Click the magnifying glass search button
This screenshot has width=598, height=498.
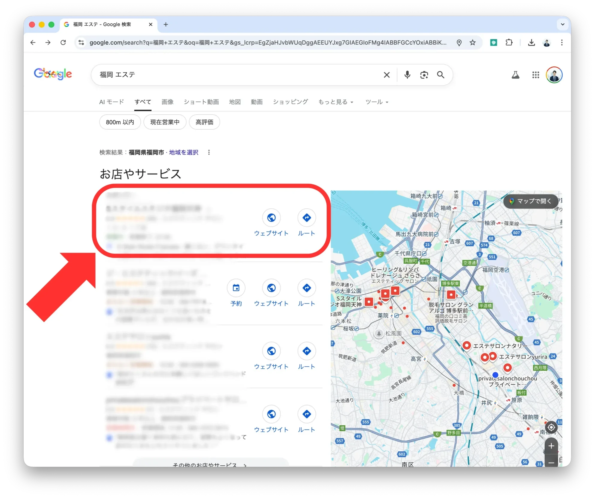click(440, 75)
